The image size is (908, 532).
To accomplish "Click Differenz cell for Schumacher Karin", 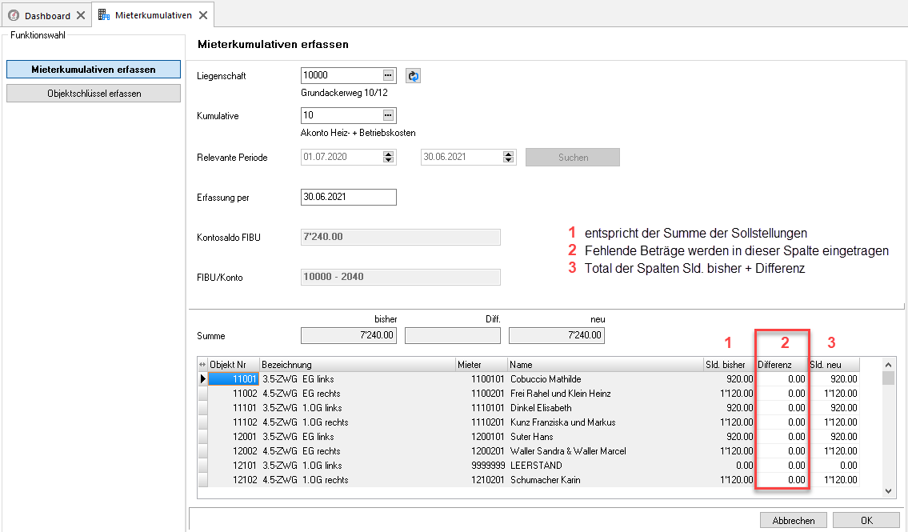I will tap(781, 480).
